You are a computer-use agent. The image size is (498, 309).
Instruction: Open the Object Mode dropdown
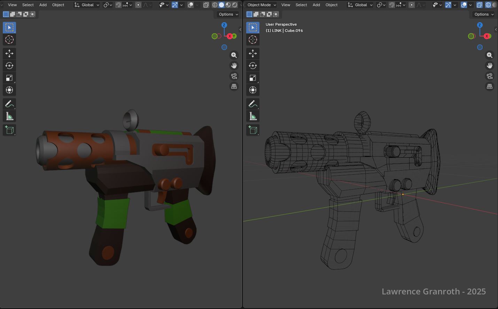[x=262, y=5]
